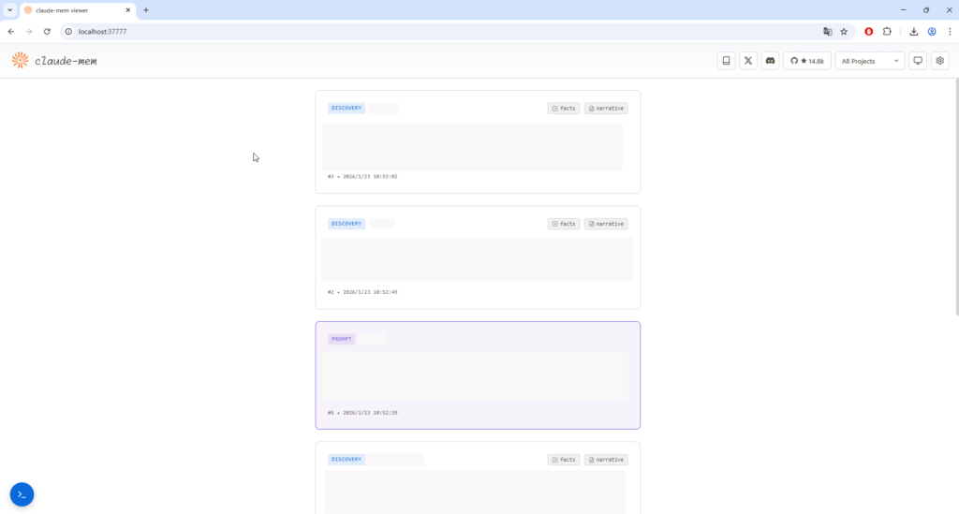Toggle narrative on observation #3 card
959x514 pixels.
pos(606,109)
